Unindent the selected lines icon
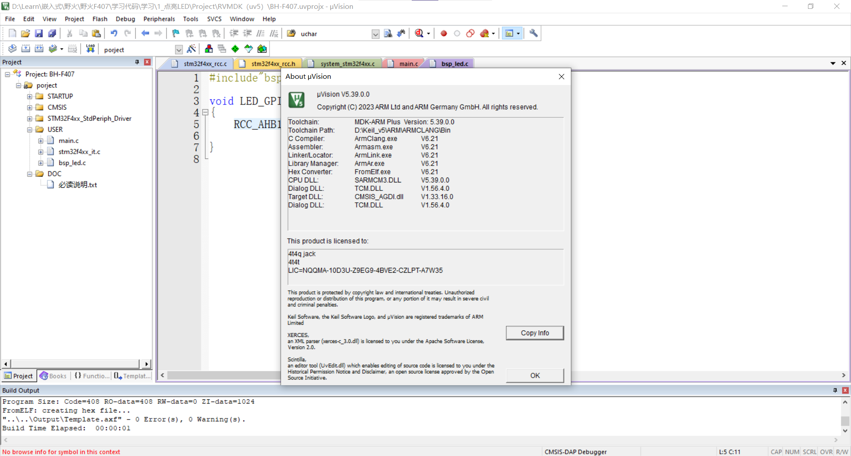Image resolution: width=851 pixels, height=456 pixels. (x=247, y=33)
